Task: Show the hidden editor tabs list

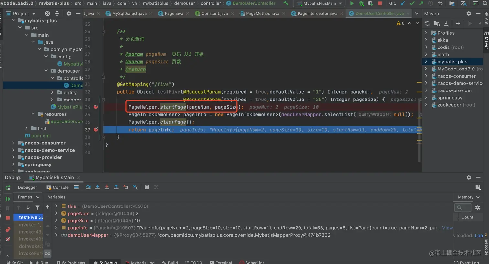Action: (417, 13)
